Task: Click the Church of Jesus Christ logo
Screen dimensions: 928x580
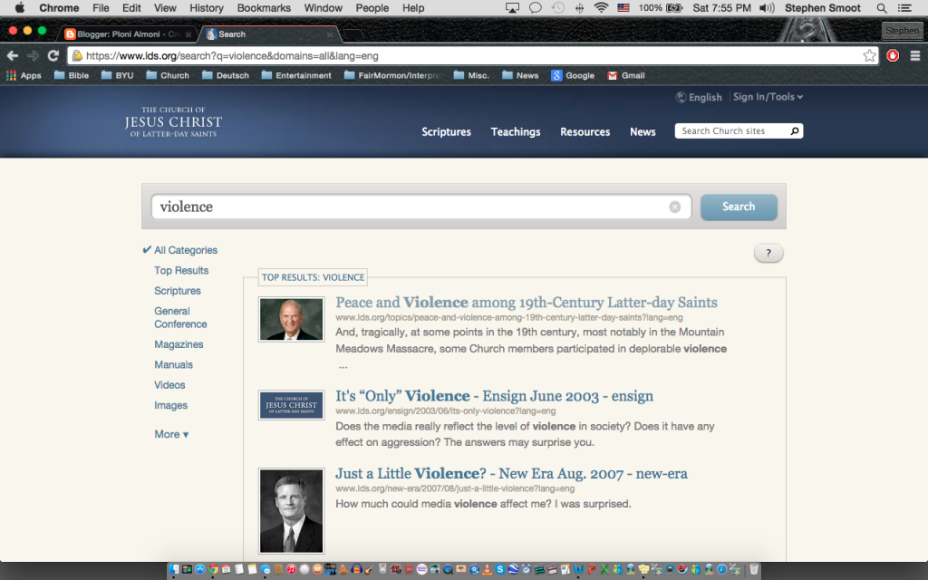Action: [x=173, y=122]
